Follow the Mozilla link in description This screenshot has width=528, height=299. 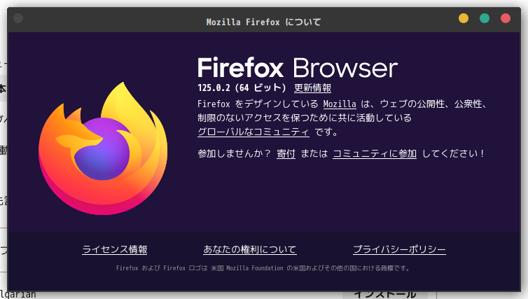(x=340, y=104)
